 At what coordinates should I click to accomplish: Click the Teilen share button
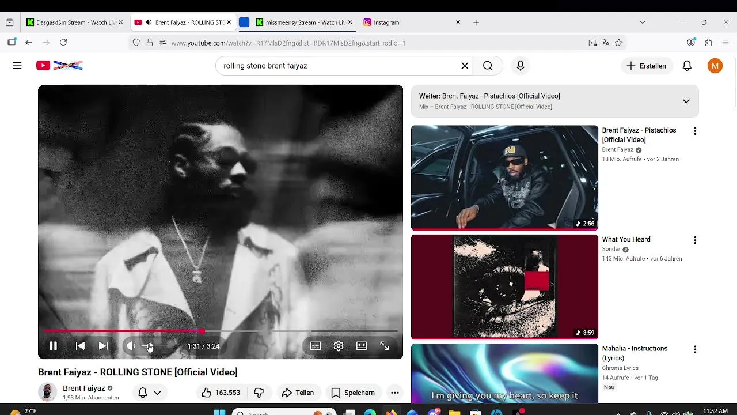(x=298, y=393)
